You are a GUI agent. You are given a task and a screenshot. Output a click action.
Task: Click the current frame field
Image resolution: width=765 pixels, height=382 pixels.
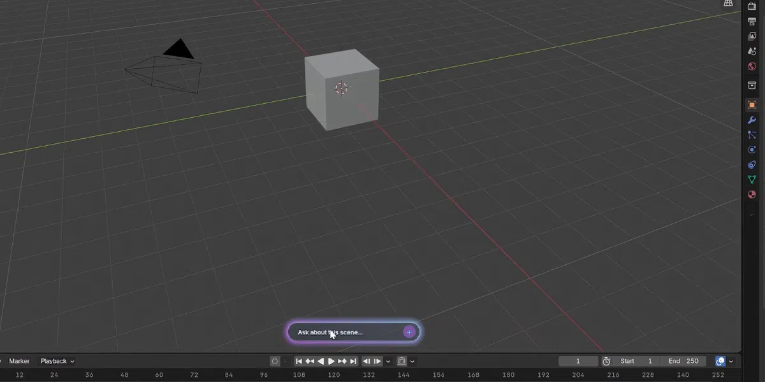578,361
